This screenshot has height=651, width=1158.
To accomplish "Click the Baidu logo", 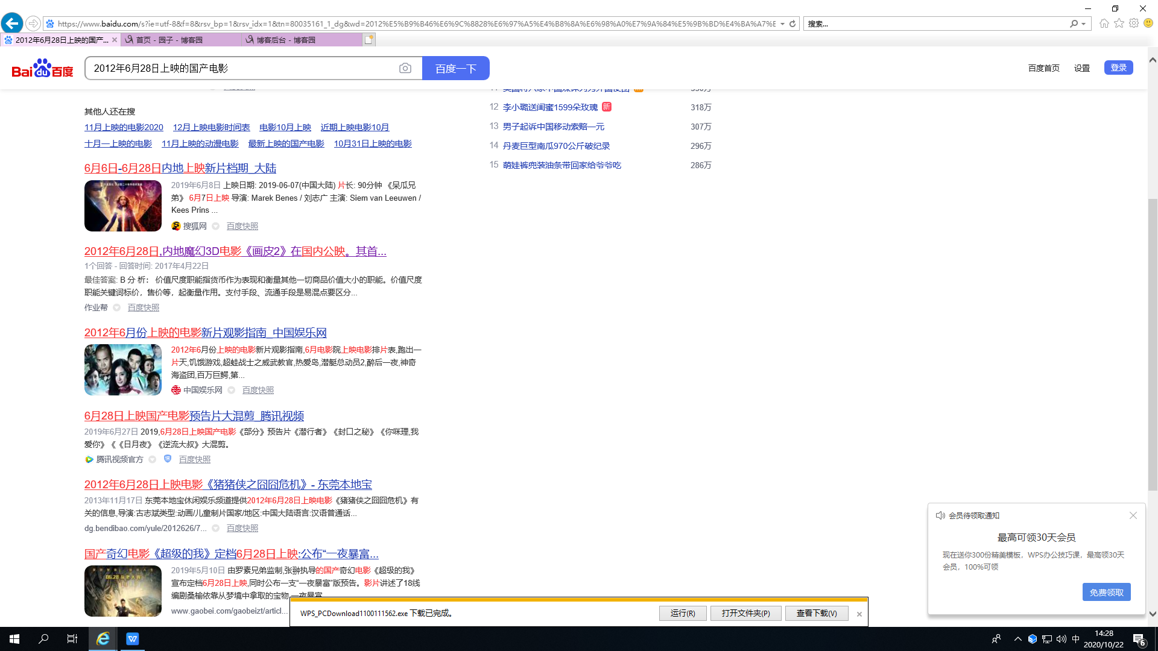I will coord(42,69).
